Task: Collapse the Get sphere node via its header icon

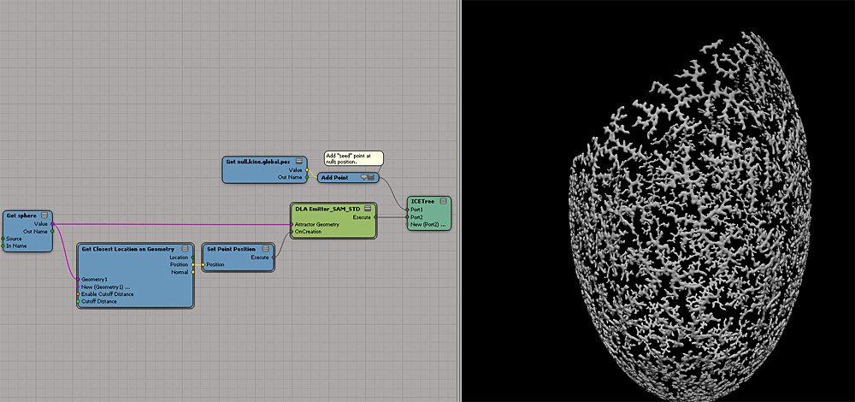Action: tap(44, 216)
